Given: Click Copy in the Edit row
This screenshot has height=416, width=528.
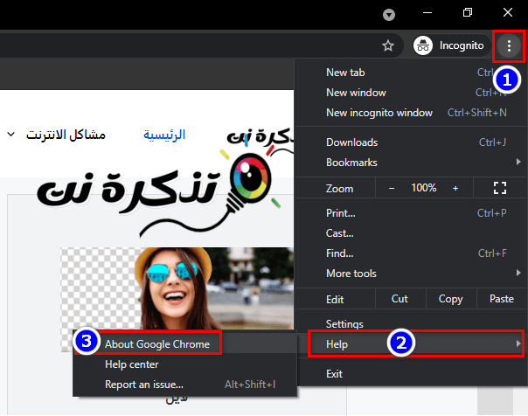Looking at the screenshot, I should (x=451, y=299).
